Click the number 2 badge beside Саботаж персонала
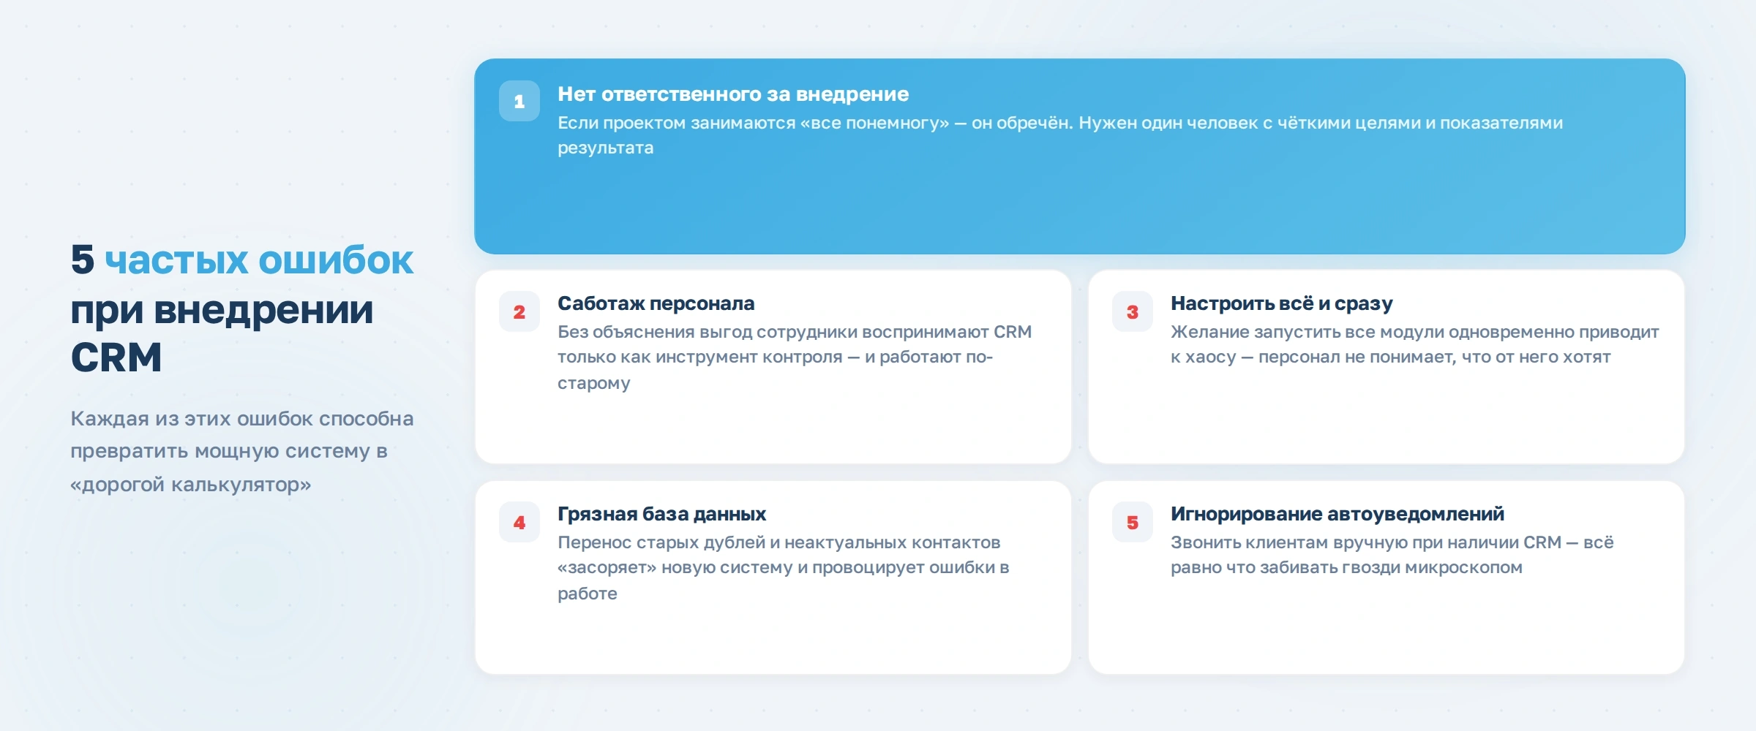Viewport: 1756px width, 731px height. point(519,311)
